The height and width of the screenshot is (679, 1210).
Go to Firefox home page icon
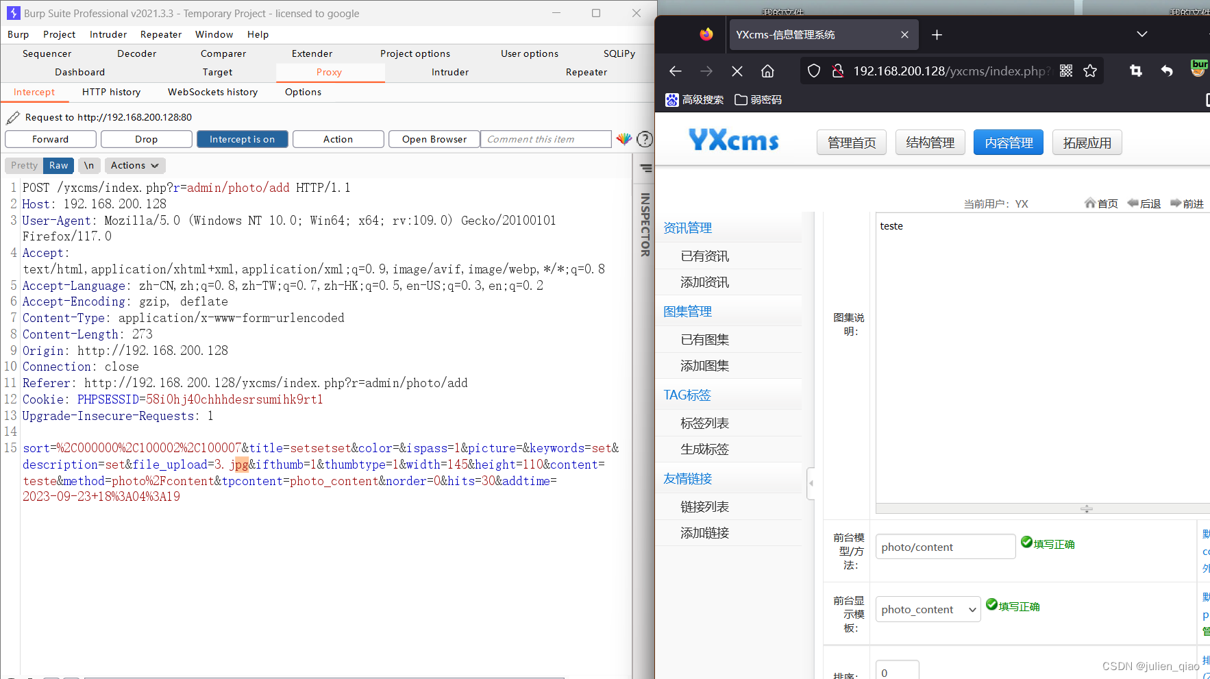(768, 71)
